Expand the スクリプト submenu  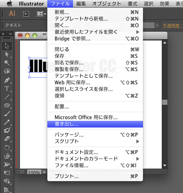pos(95,141)
